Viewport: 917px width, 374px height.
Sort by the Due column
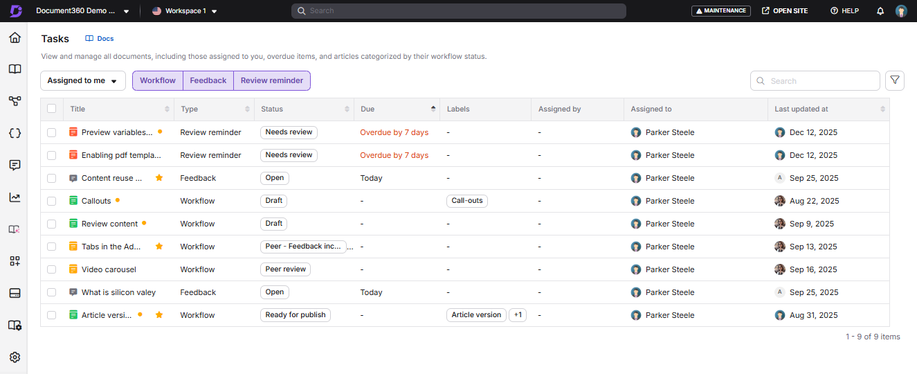(433, 109)
